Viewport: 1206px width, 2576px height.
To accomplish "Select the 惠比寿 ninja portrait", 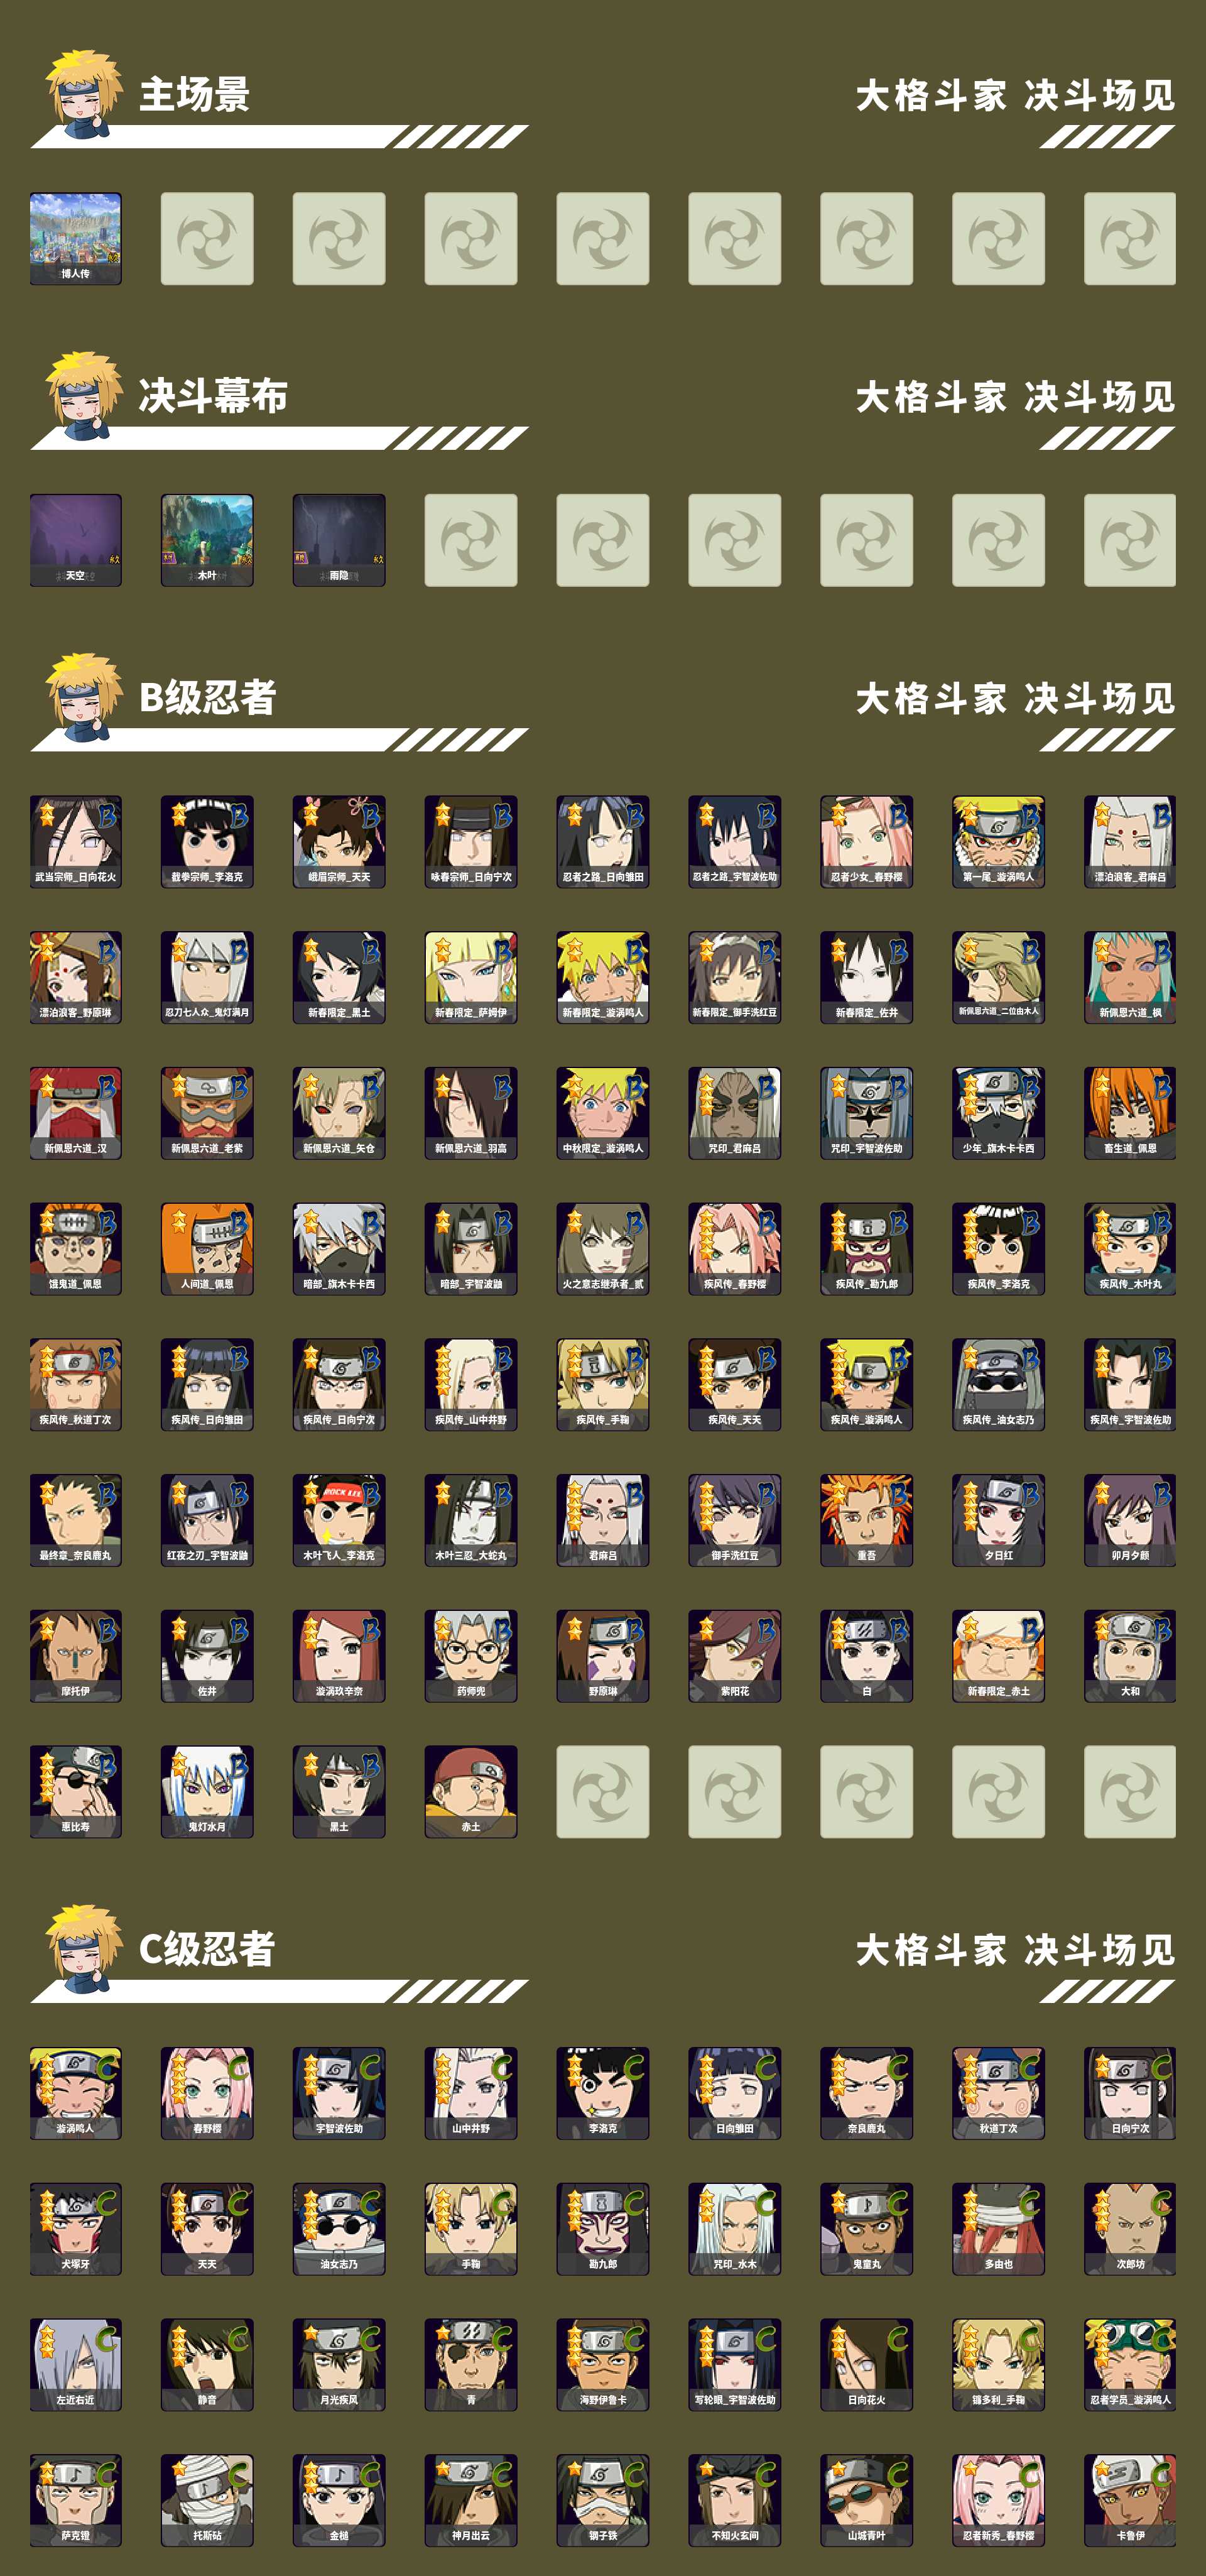I will [x=76, y=1791].
